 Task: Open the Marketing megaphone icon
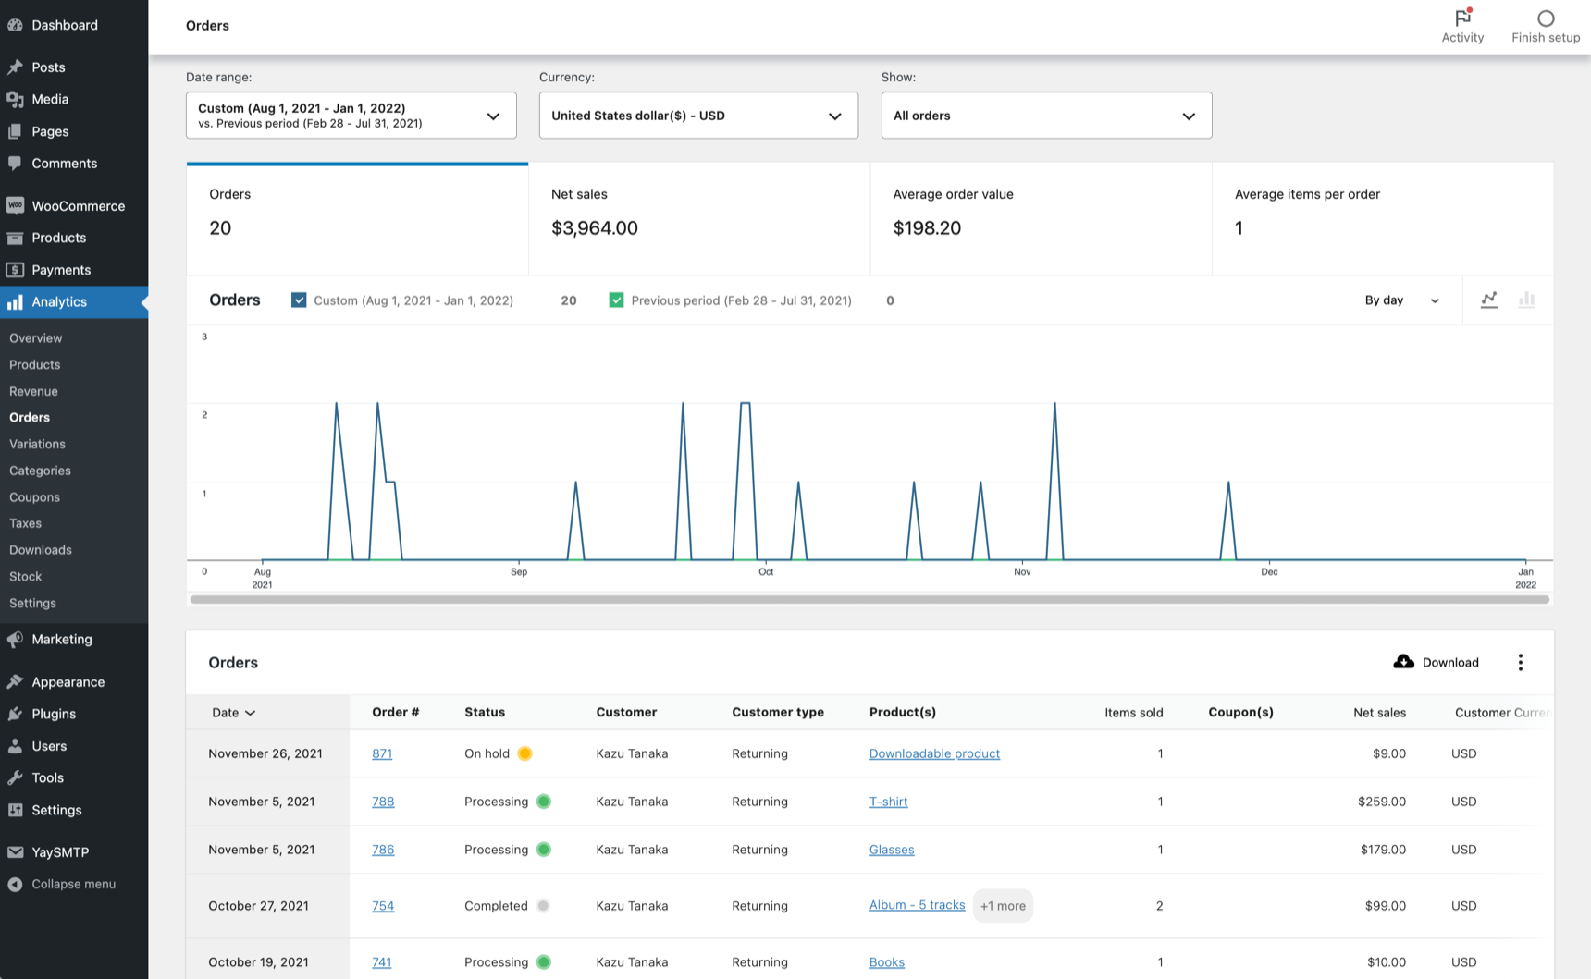(16, 639)
